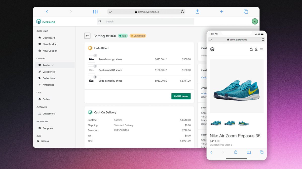The height and width of the screenshot is (169, 302).
Task: Click the back arrow in phone bottom toolbar
Action: pyautogui.click(x=211, y=152)
